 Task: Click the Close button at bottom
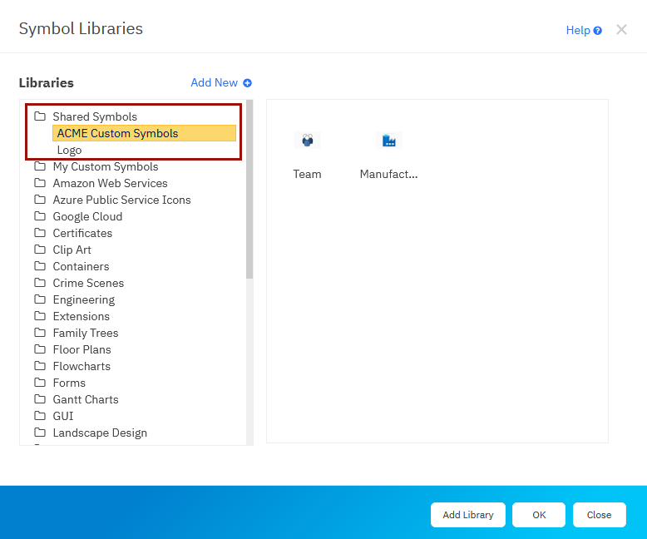click(599, 515)
